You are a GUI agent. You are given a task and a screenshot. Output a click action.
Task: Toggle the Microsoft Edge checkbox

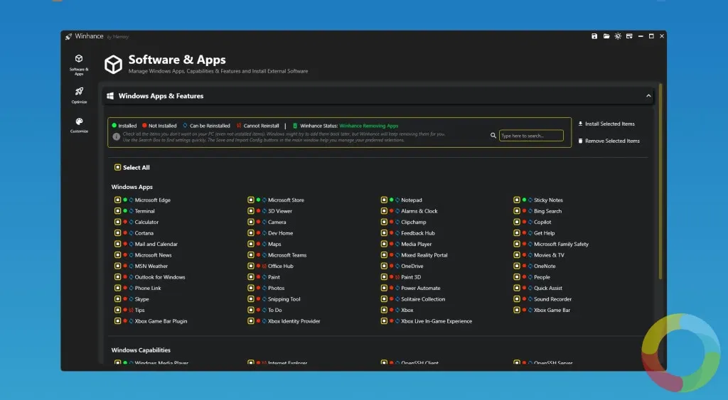[x=117, y=200]
